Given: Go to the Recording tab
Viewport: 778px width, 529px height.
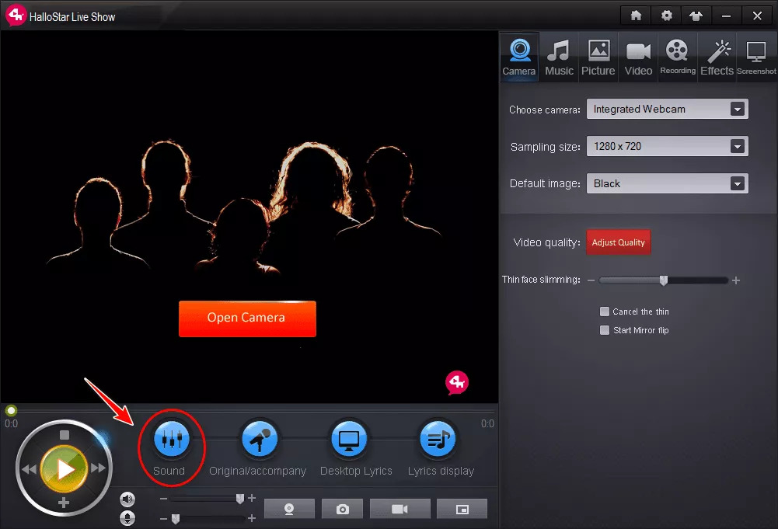Looking at the screenshot, I should coord(678,57).
